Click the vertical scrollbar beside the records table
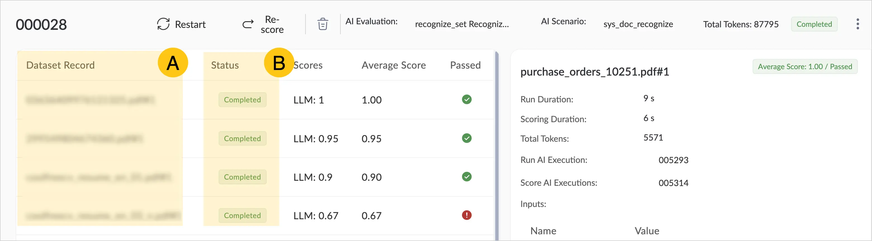The height and width of the screenshot is (241, 872). pos(497,145)
